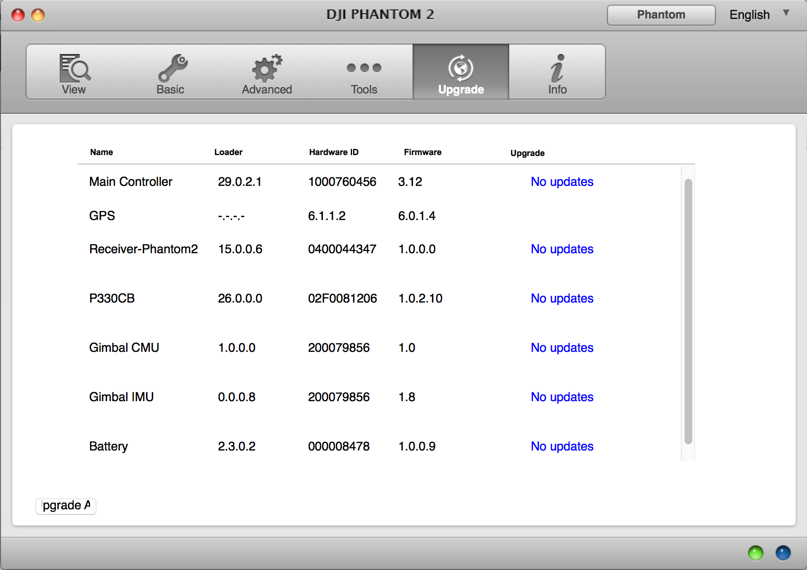This screenshot has width=807, height=570.
Task: Click the red close window button
Action: pyautogui.click(x=18, y=15)
